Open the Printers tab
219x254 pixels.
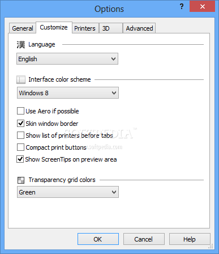click(x=85, y=28)
